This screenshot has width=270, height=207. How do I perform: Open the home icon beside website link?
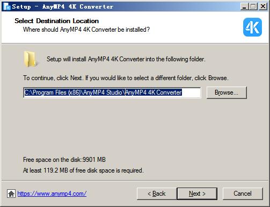click(11, 194)
